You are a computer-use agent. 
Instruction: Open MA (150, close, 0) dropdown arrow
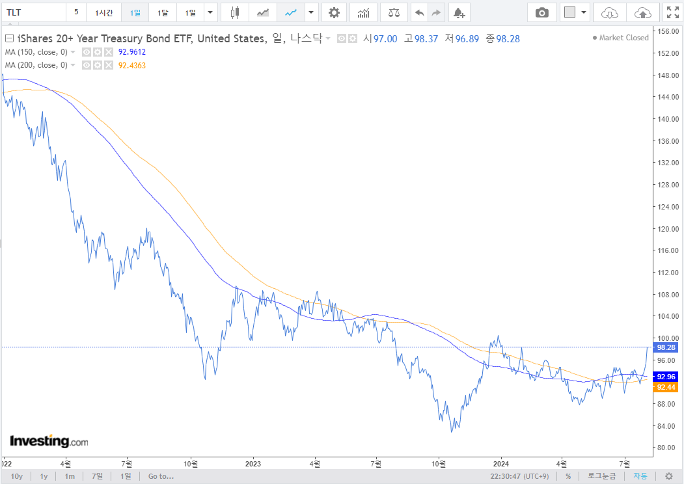(73, 52)
